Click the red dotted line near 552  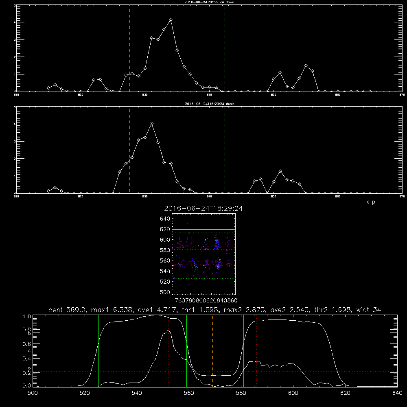pyautogui.click(x=168, y=351)
